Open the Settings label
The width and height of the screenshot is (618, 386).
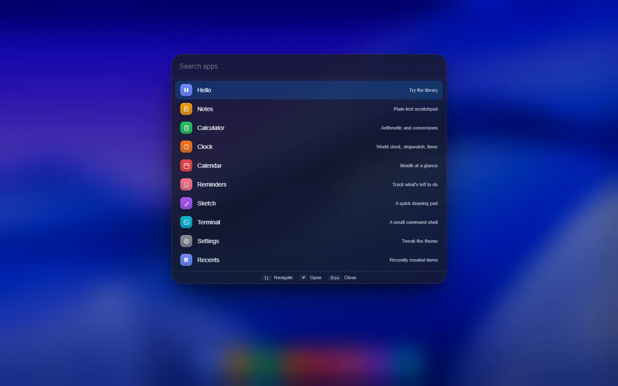[208, 241]
